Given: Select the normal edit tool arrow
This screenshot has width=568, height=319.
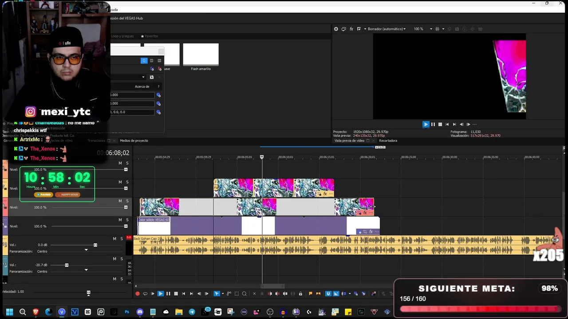Looking at the screenshot, I should pos(217,294).
